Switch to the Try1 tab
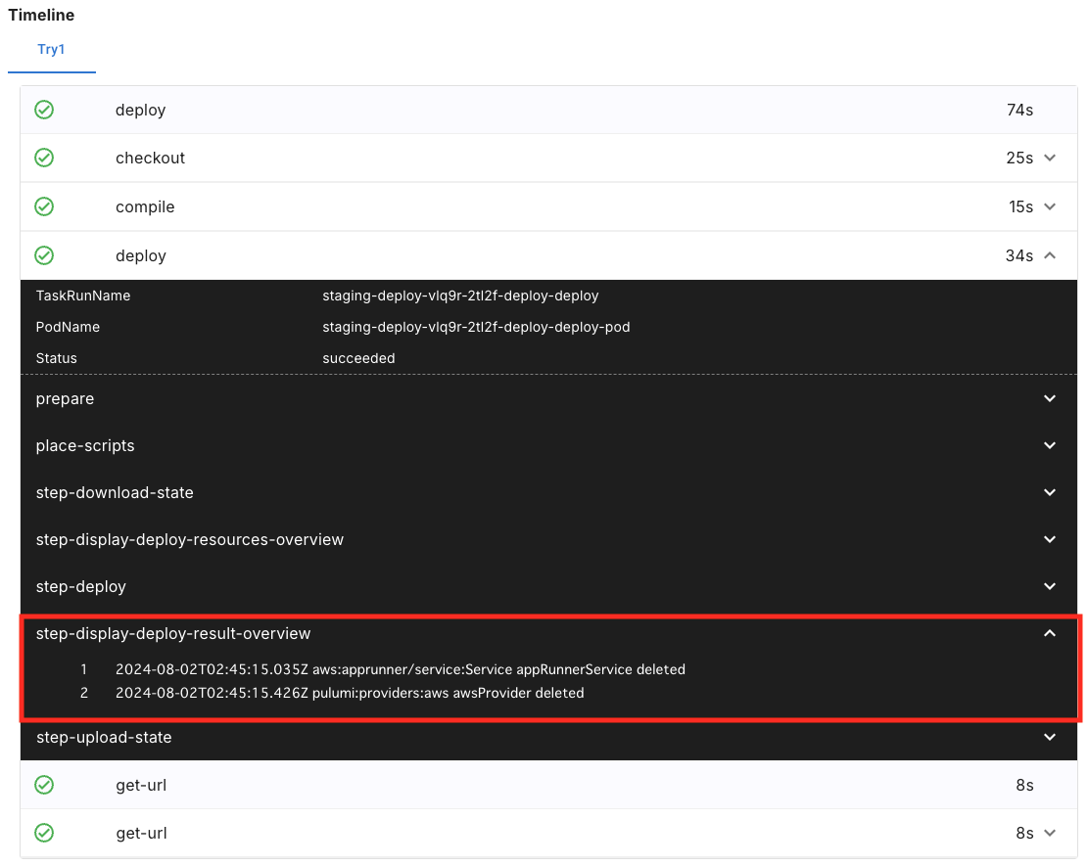Screen dimensions: 1088x866 [x=51, y=49]
